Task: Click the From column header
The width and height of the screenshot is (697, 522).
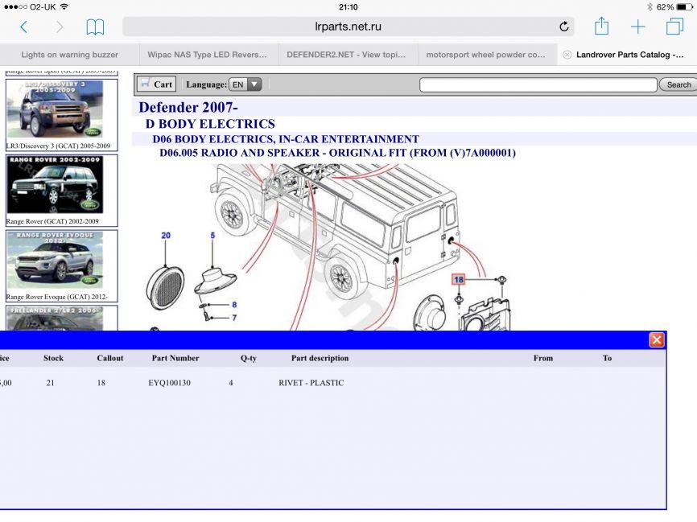Action: 543,358
